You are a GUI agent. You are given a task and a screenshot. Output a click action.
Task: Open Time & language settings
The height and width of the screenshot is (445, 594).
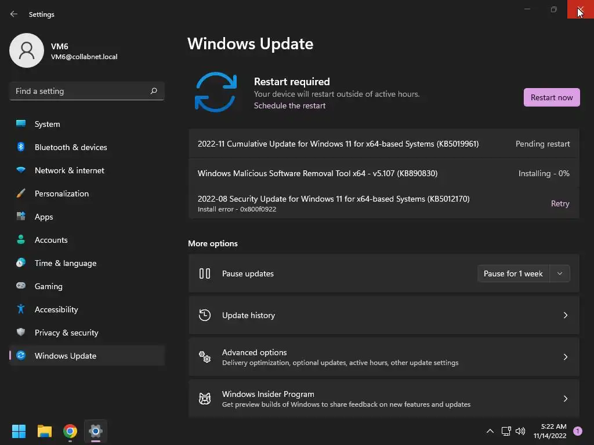[87, 263]
